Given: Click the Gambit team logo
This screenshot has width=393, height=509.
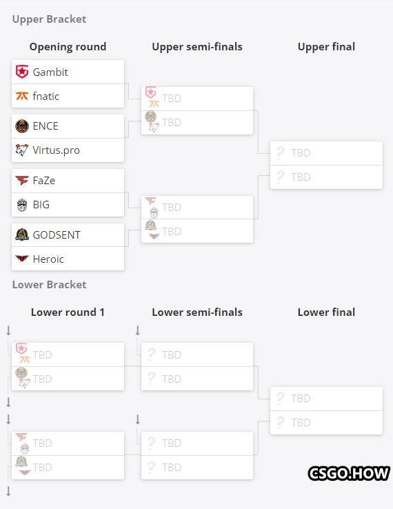Looking at the screenshot, I should (x=22, y=72).
